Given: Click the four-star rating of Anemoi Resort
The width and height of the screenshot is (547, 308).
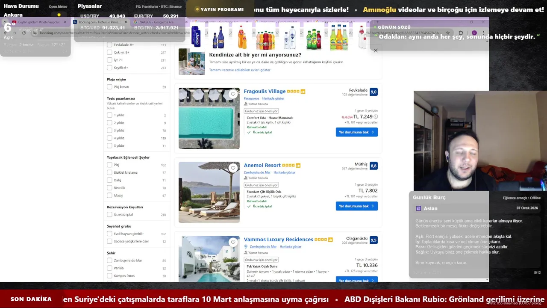Looking at the screenshot, I should [x=288, y=166].
